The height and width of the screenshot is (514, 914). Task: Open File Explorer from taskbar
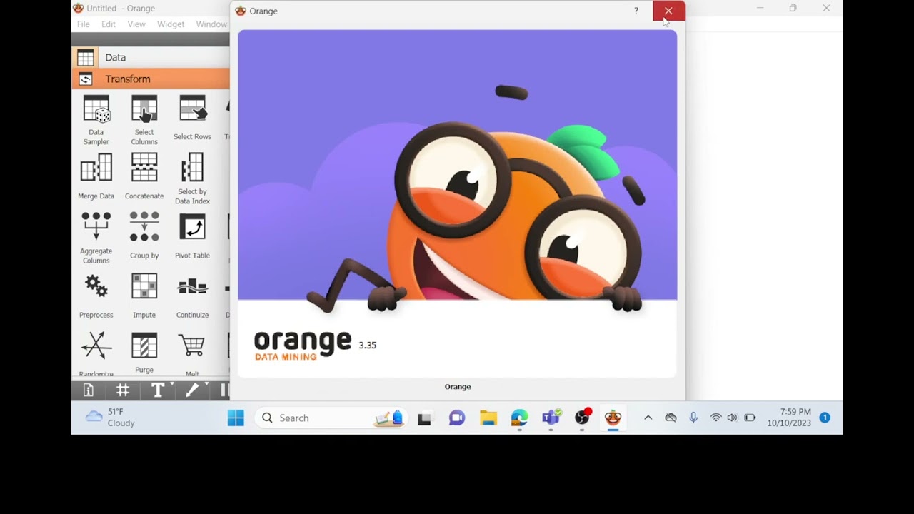[x=488, y=418]
